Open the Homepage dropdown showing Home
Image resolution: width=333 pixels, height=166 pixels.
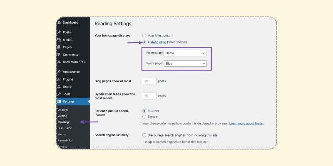point(185,53)
